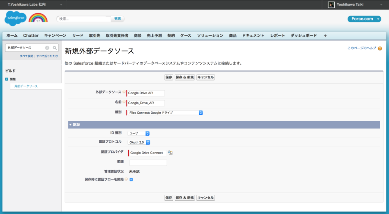Click the 新規外部データソース page title
The width and height of the screenshot is (389, 214).
(99, 51)
